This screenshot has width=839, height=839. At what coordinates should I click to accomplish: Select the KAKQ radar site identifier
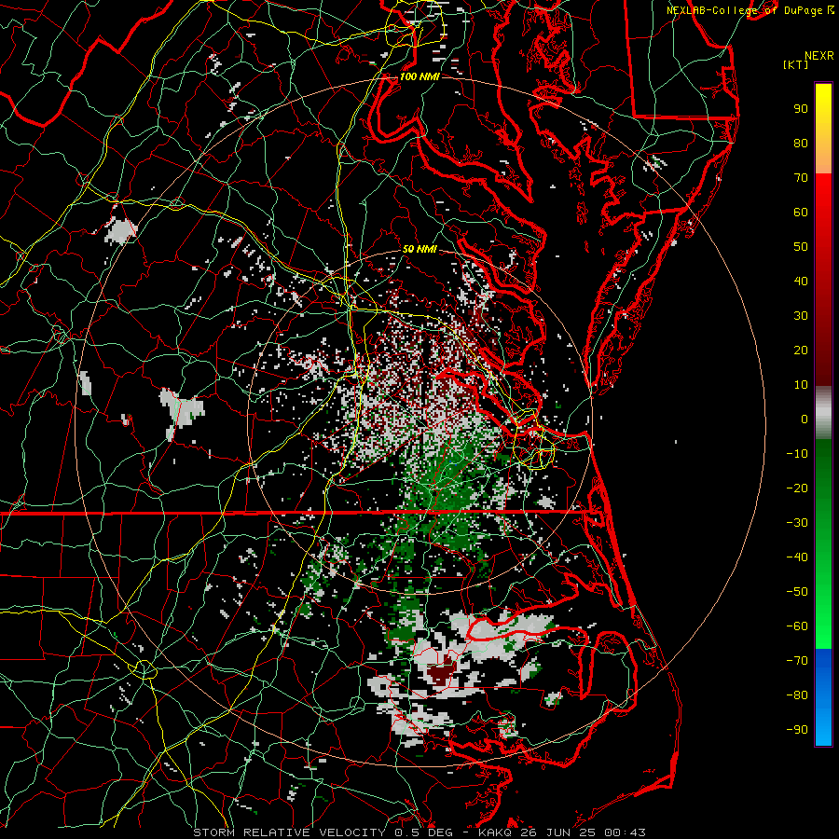(495, 832)
